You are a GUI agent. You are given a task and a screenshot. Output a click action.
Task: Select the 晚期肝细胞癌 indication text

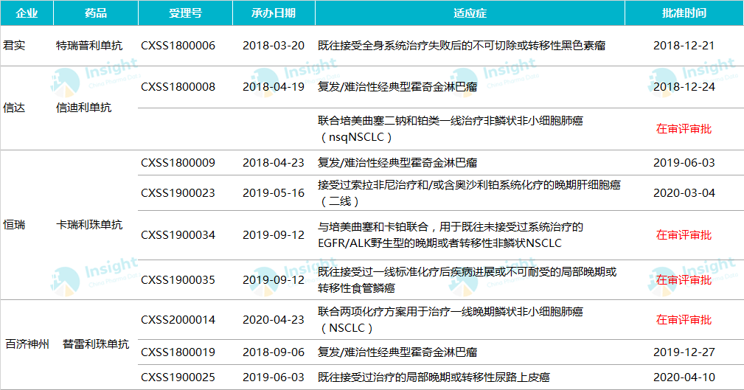(x=469, y=193)
